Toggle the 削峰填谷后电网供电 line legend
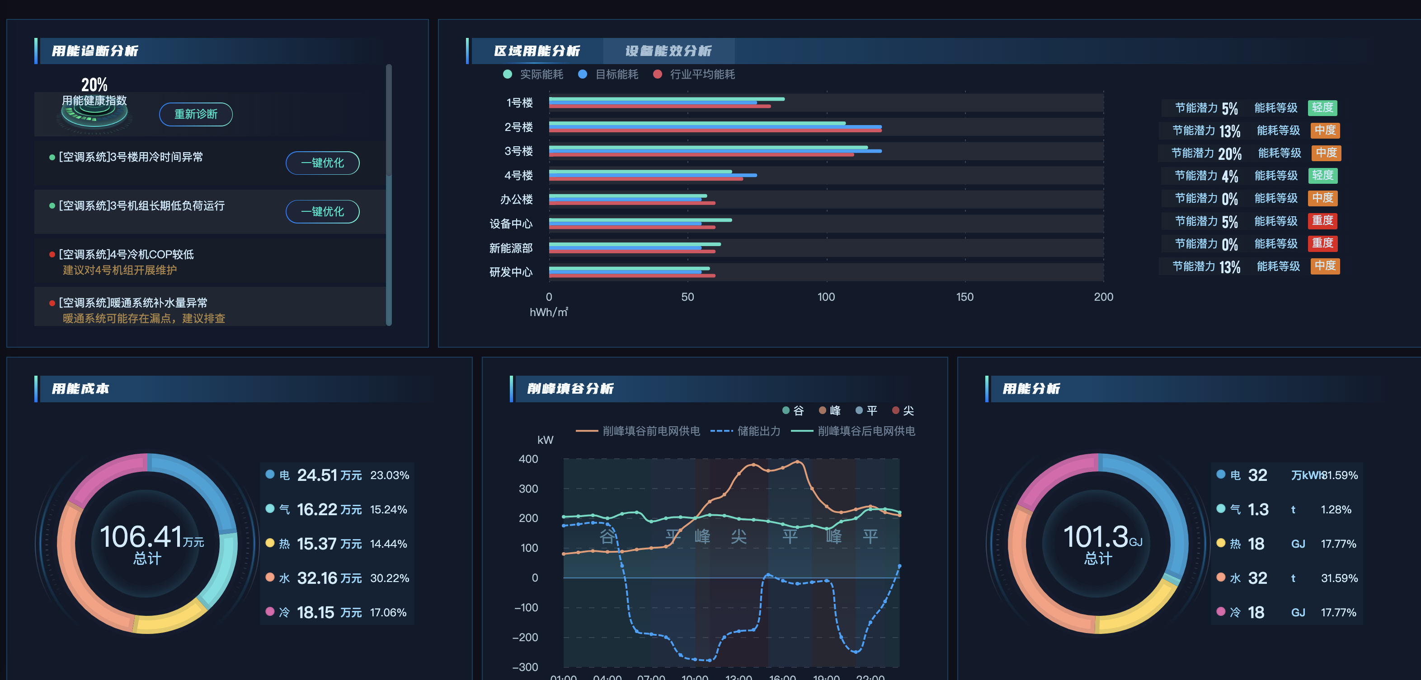 (x=853, y=431)
